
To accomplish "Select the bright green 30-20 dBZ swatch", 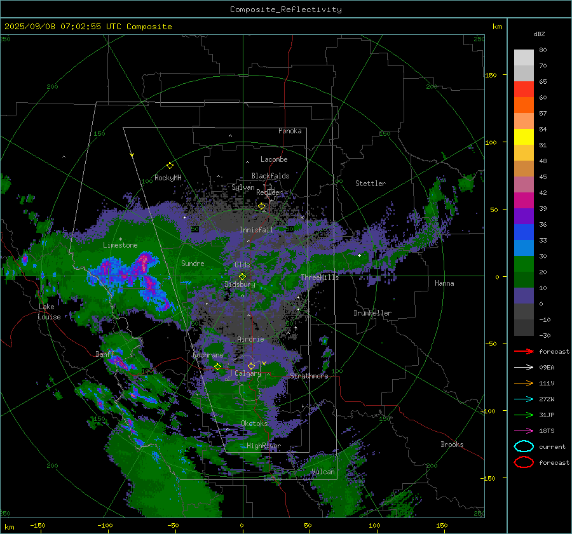I will [x=524, y=264].
